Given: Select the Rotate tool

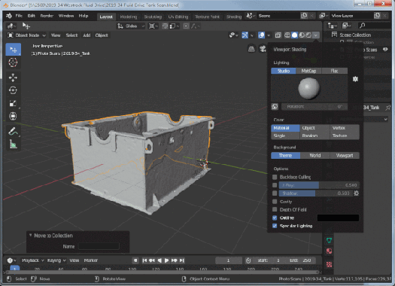Looking at the screenshot, I should tap(13, 90).
